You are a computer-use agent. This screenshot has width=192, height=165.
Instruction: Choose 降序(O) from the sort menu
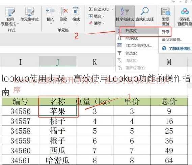[x=137, y=38]
